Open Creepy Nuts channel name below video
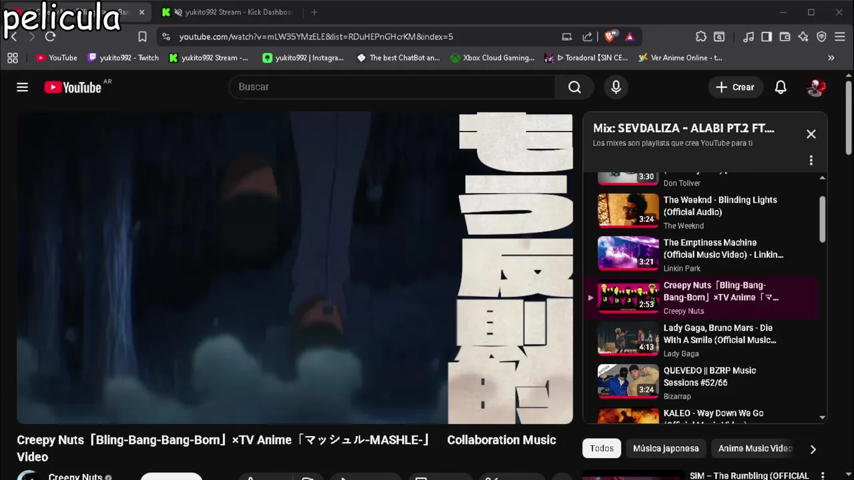854x480 pixels. click(75, 477)
